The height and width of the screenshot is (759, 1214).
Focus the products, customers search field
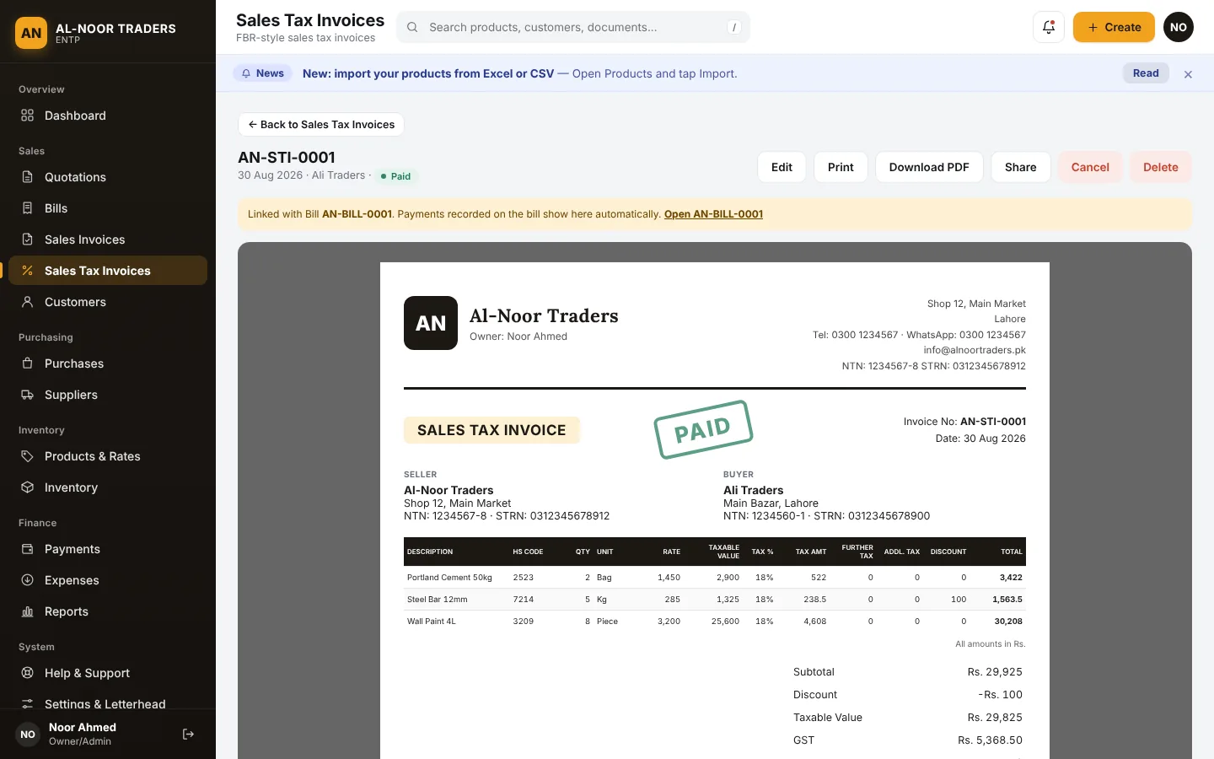pos(573,27)
